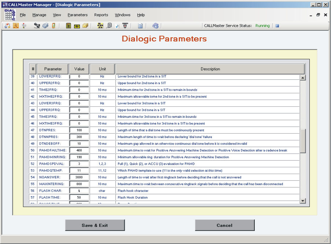The height and width of the screenshot is (244, 331).
Task: Click scroll-down arrow of the parameters table
Action: (x=303, y=201)
